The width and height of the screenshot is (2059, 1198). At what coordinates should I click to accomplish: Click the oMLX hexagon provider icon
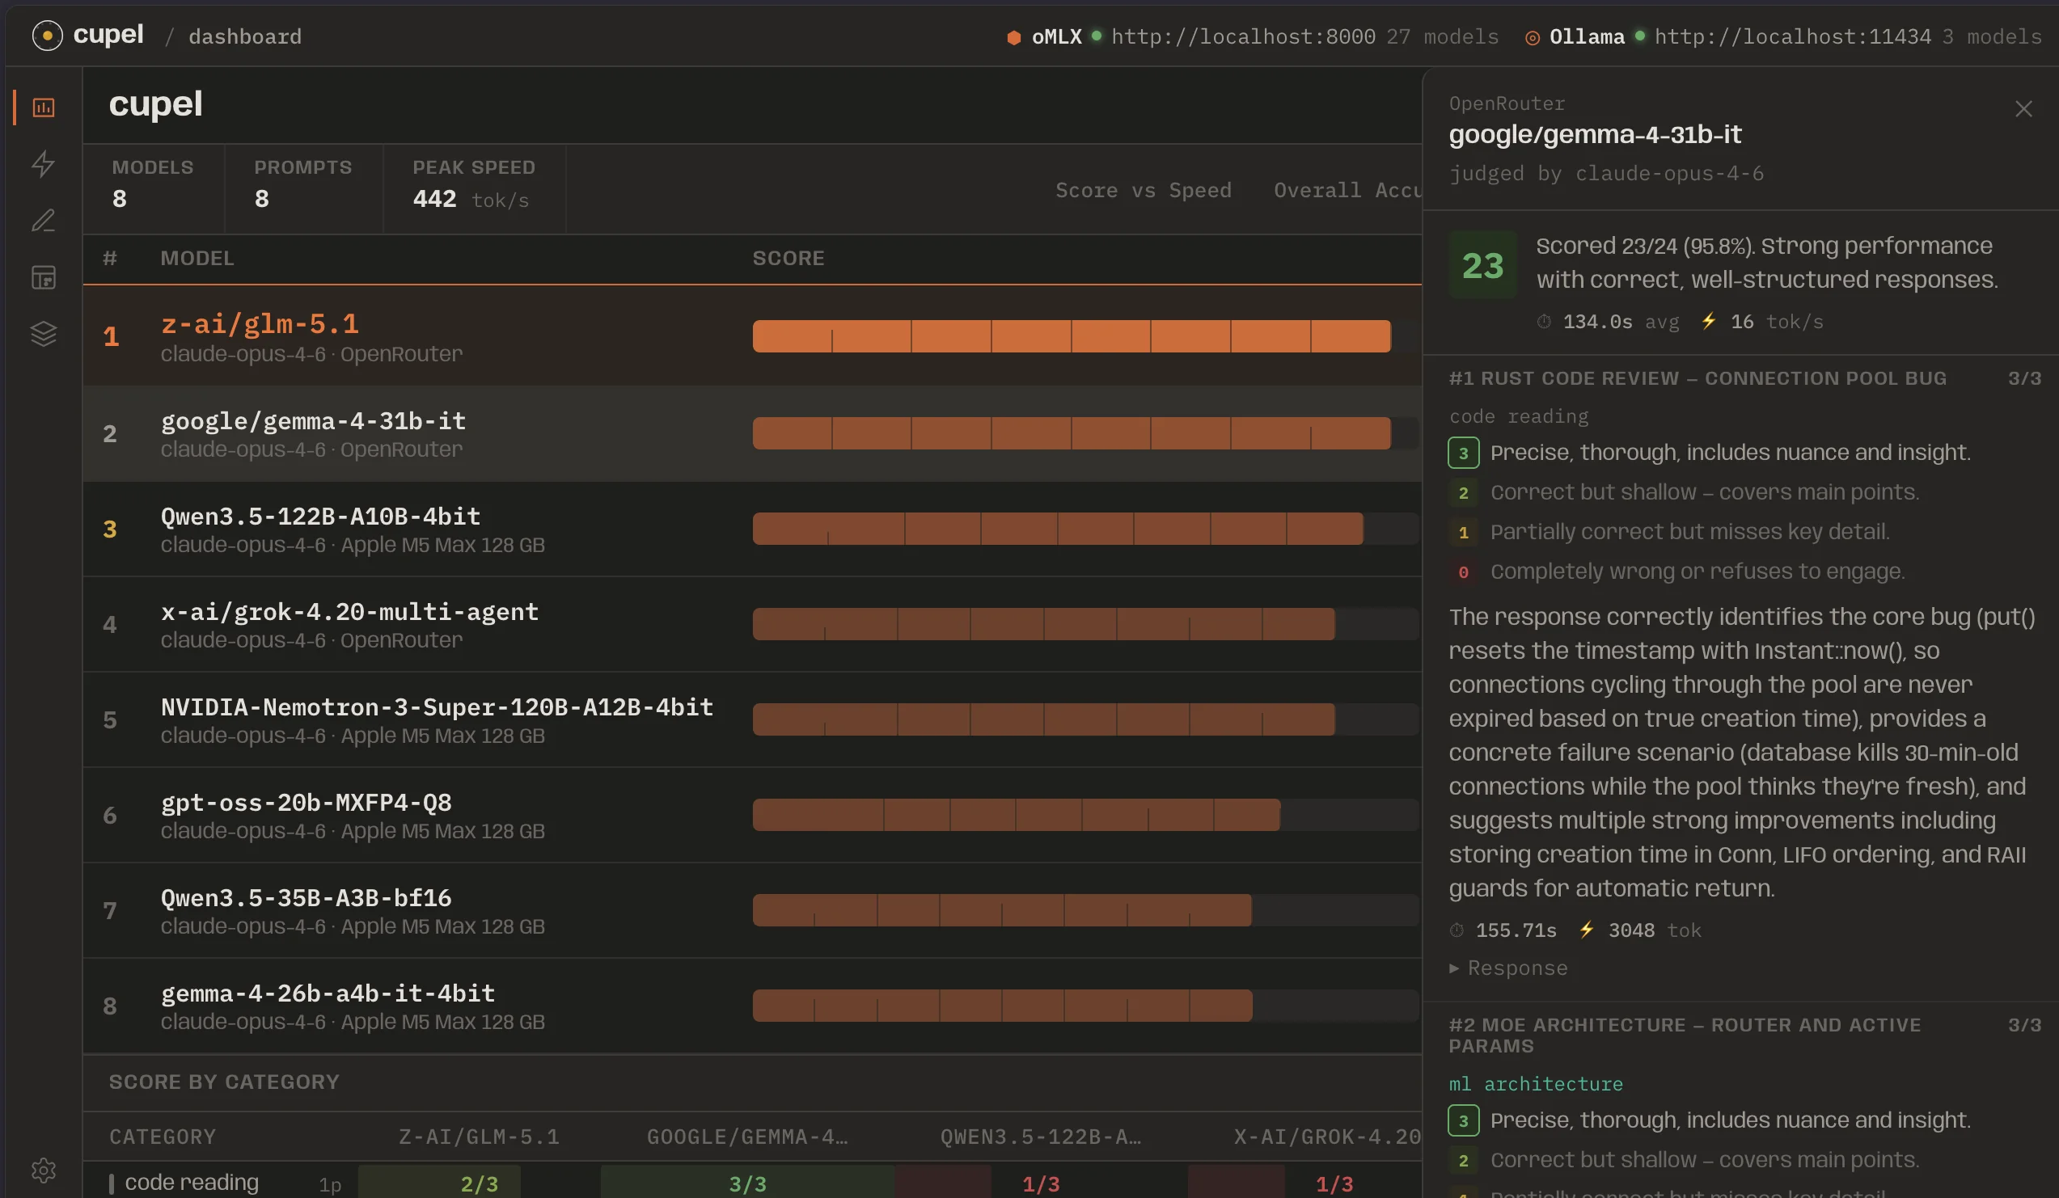pos(1013,37)
